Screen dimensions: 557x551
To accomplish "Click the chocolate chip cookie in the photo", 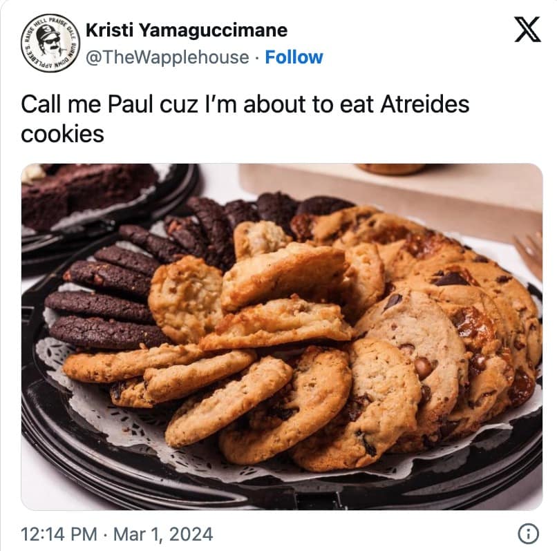I will click(x=415, y=341).
